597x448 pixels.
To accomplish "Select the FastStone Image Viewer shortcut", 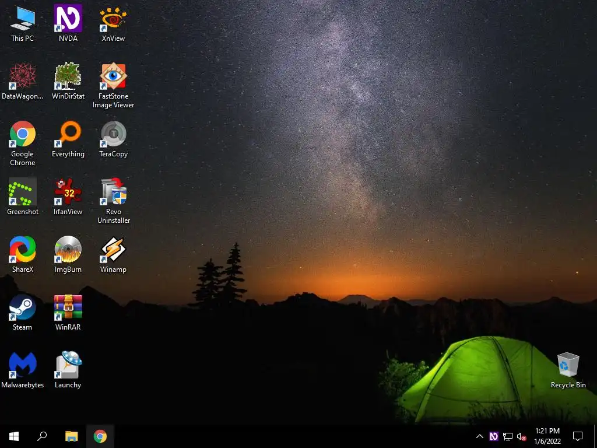I will tap(114, 86).
